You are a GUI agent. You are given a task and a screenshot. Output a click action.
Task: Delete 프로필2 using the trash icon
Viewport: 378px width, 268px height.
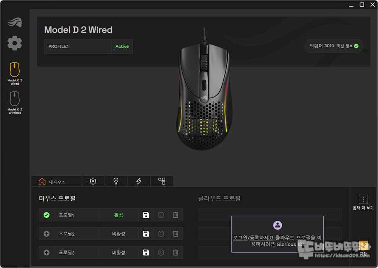(x=176, y=234)
